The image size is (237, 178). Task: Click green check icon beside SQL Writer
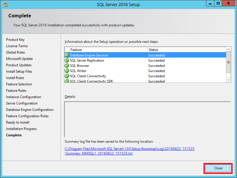[67, 71]
